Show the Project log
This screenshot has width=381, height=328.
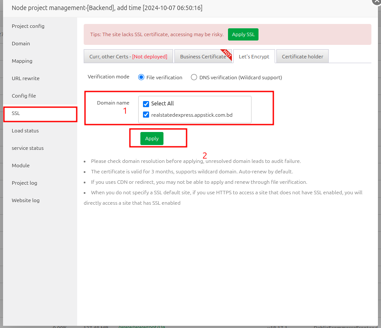(x=24, y=183)
